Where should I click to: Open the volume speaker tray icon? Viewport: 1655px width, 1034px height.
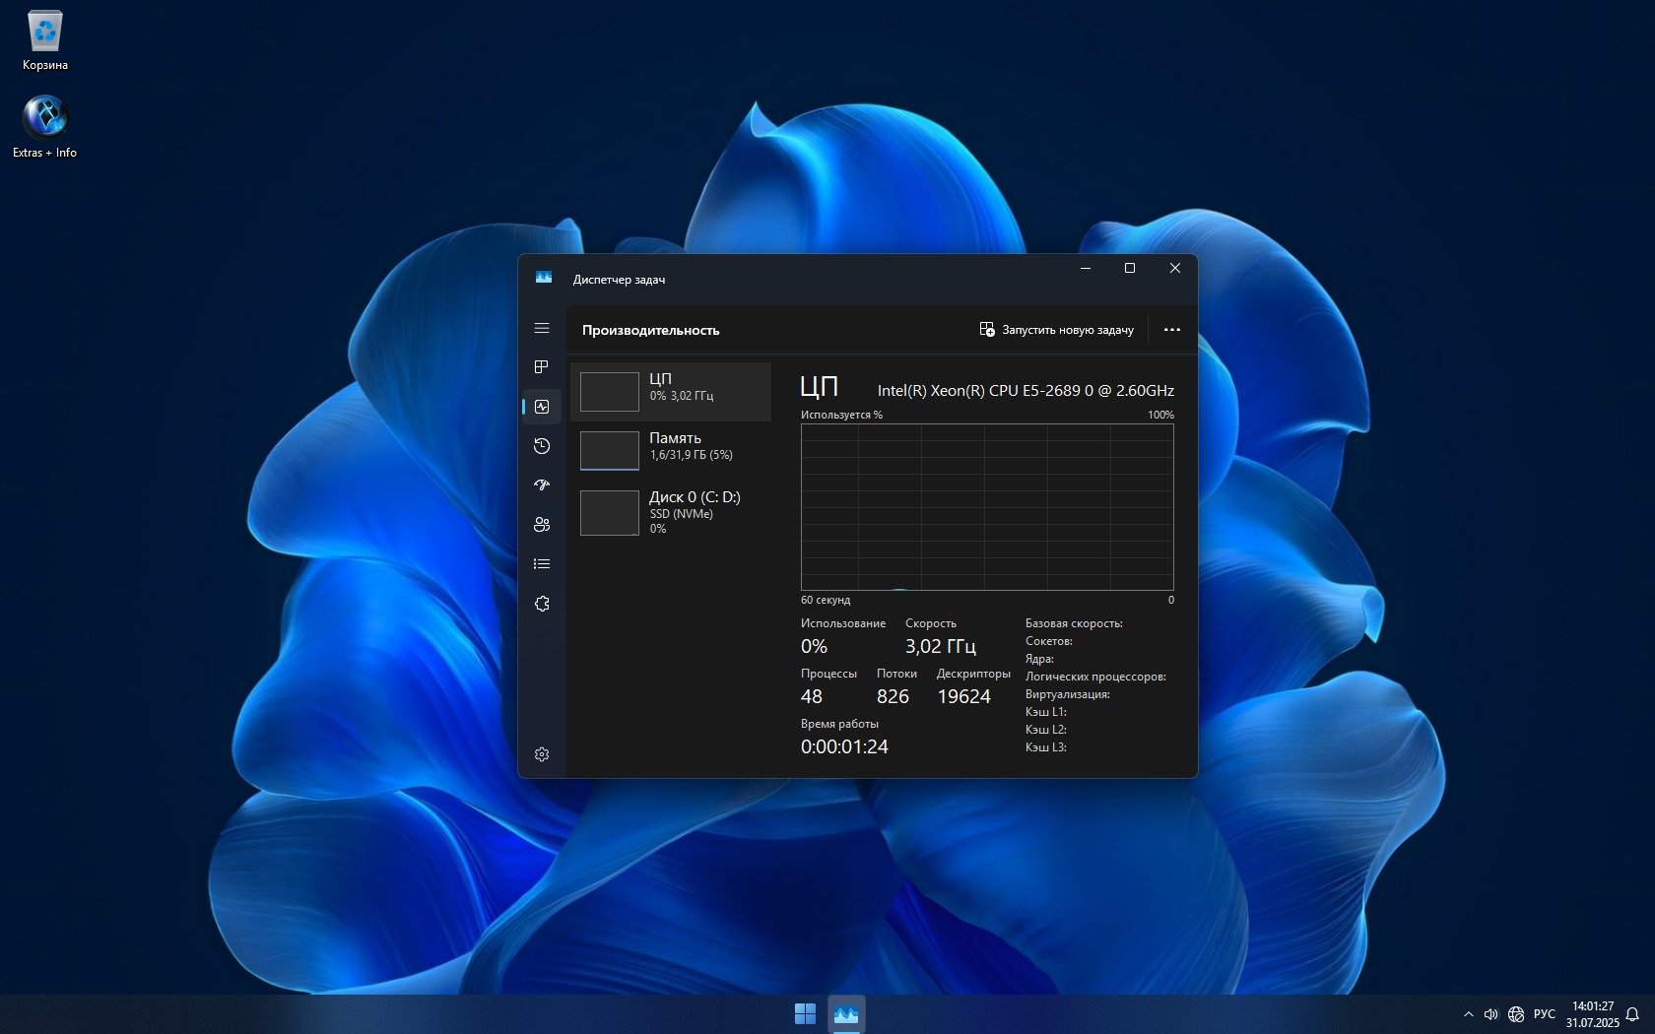[x=1490, y=1014]
